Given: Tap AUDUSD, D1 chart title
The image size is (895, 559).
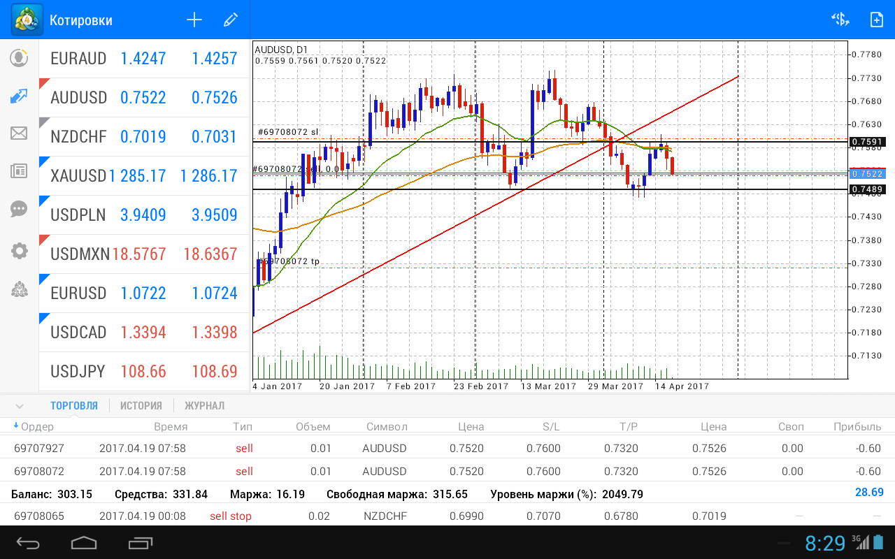Looking at the screenshot, I should click(281, 50).
